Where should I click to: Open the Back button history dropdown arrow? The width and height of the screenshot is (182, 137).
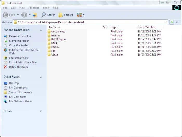pyautogui.click(x=18, y=15)
